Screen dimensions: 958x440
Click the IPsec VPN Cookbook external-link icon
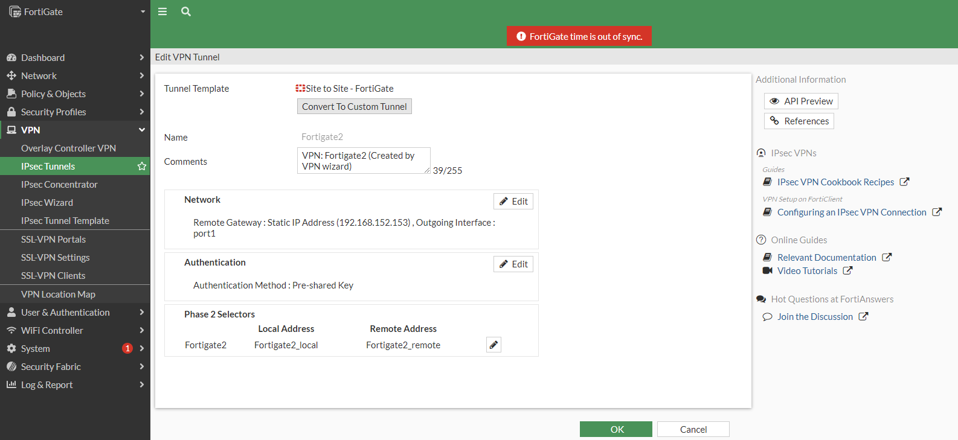click(x=904, y=182)
